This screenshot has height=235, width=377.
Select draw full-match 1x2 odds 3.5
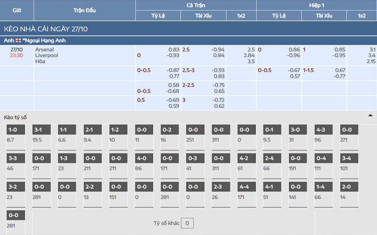tap(250, 62)
